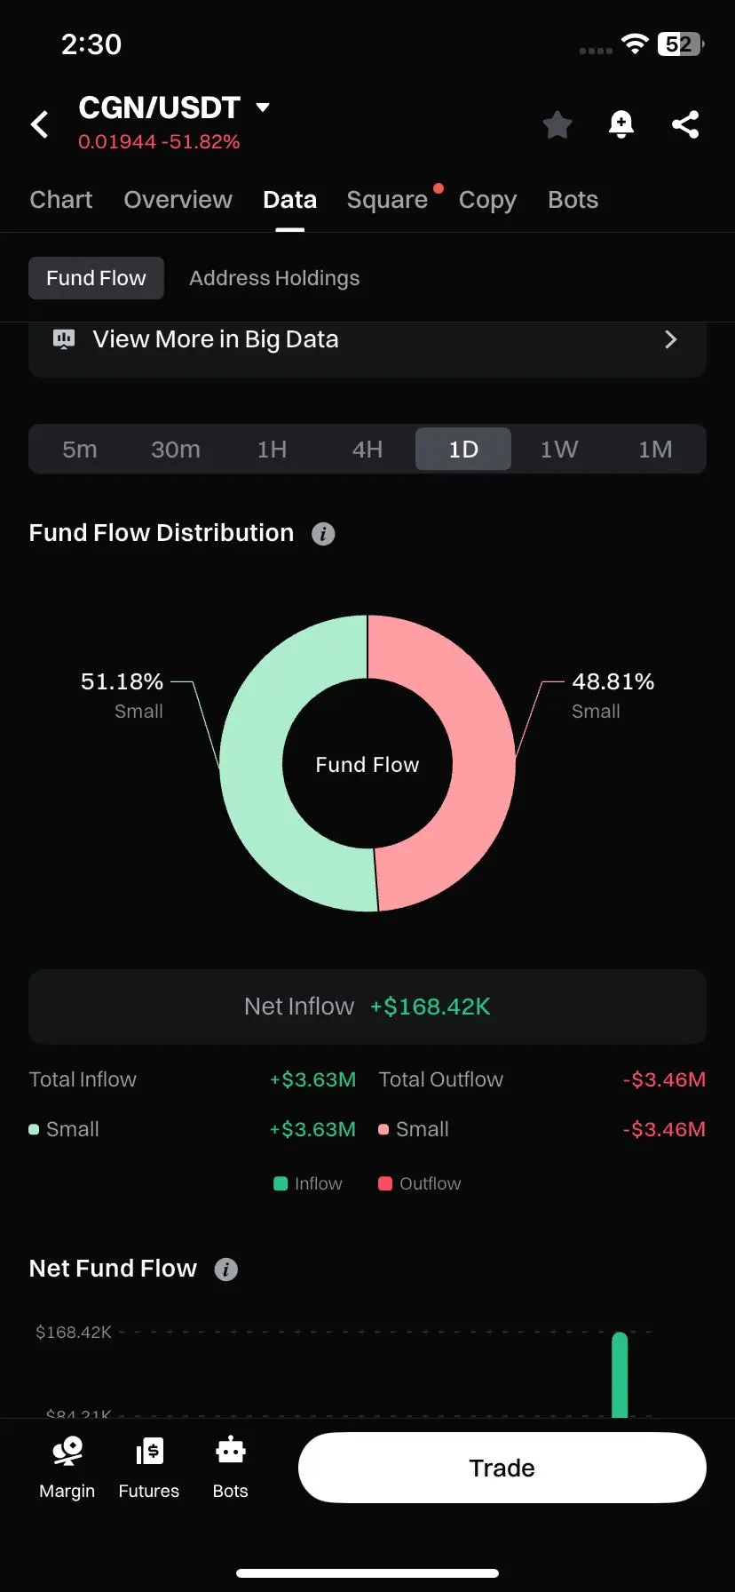Viewport: 735px width, 1592px height.
Task: Switch to 4H timeframe
Action: pyautogui.click(x=367, y=450)
